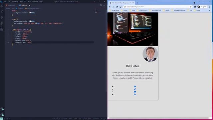Image resolution: width=213 pixels, height=120 pixels.
Task: View site information icon in address bar
Action: 125,7
